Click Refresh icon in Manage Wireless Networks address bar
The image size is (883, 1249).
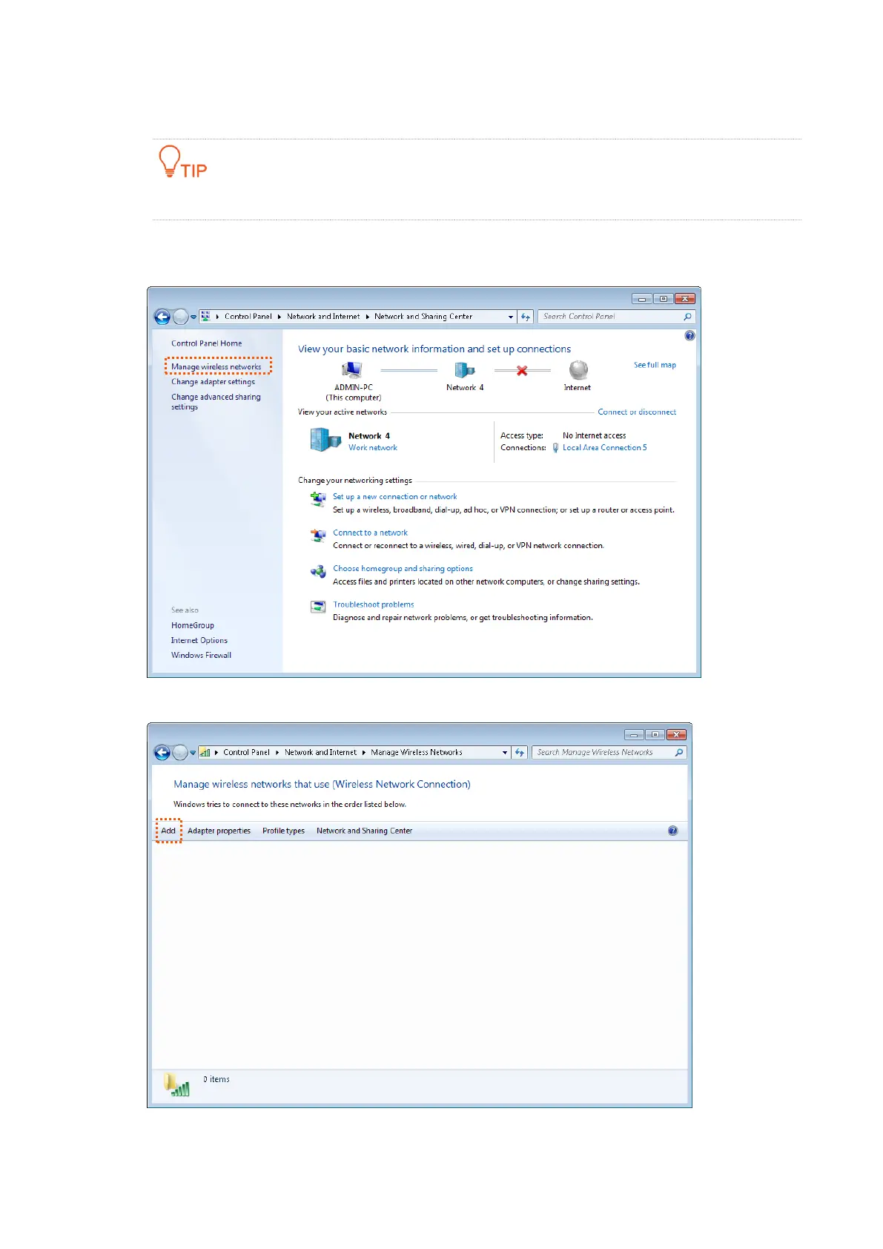point(520,753)
